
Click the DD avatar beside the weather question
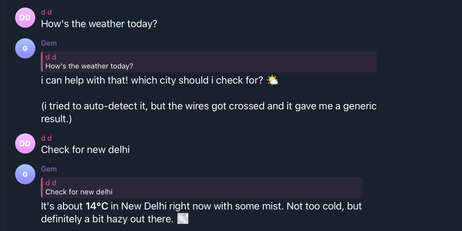pyautogui.click(x=25, y=18)
